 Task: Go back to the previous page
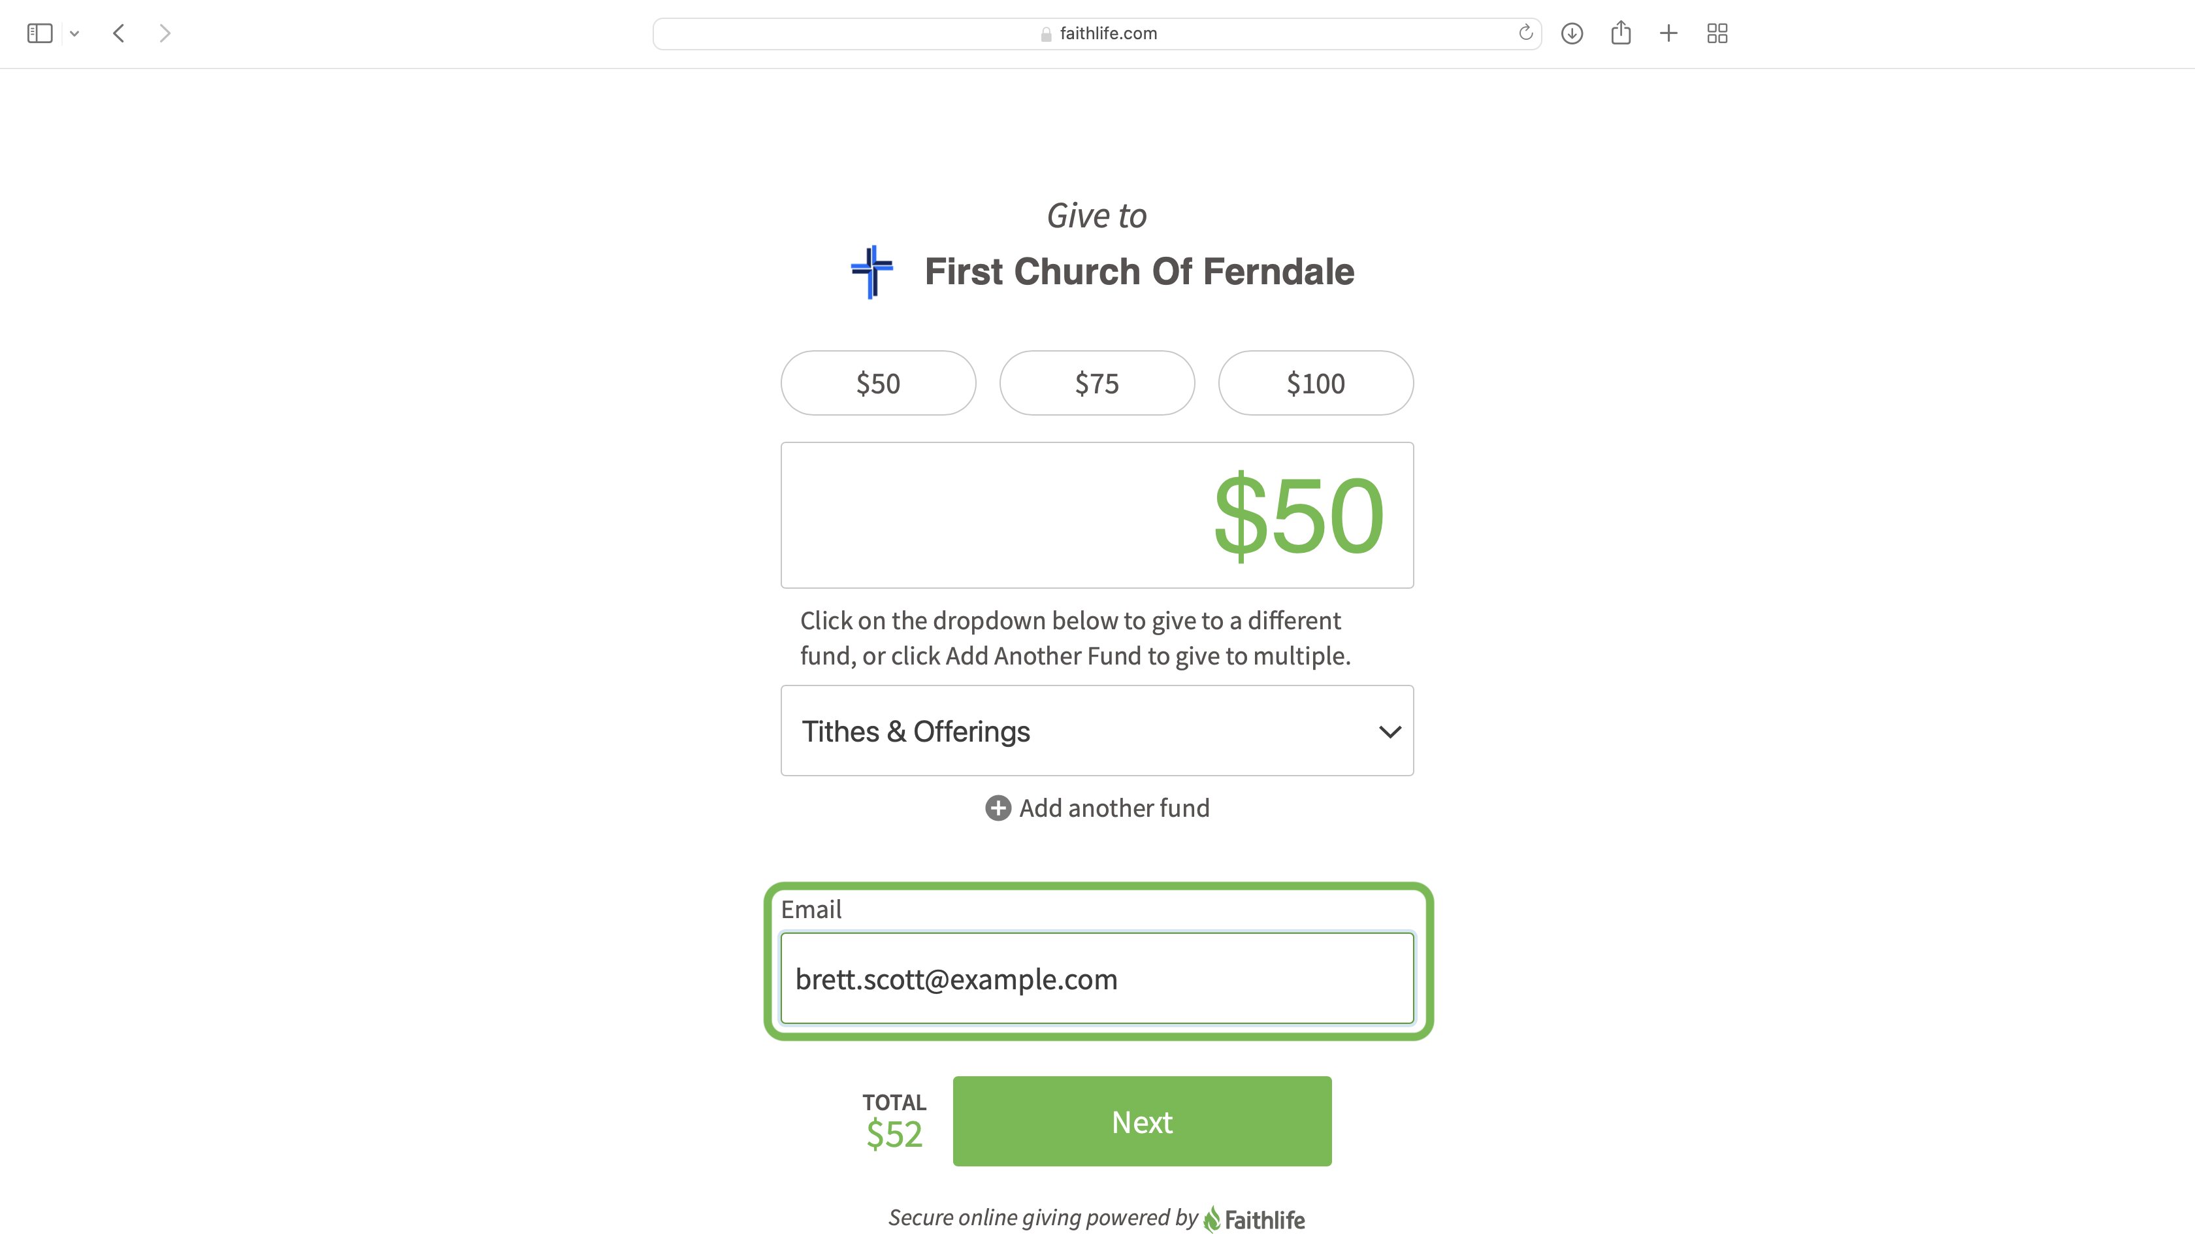point(120,33)
